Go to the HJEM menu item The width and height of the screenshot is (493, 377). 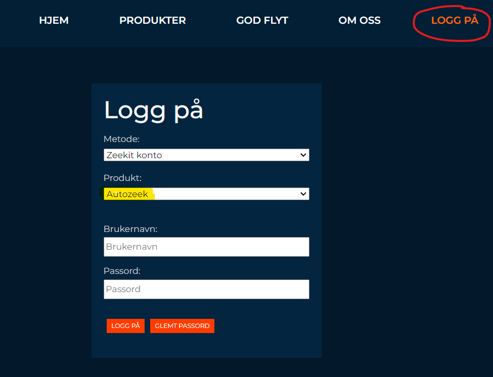pos(54,20)
